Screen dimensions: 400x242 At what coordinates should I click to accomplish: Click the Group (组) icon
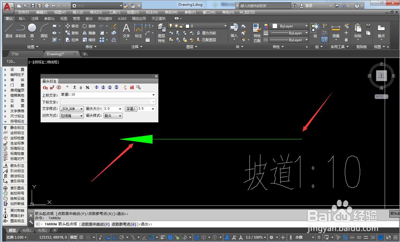coord(315,31)
